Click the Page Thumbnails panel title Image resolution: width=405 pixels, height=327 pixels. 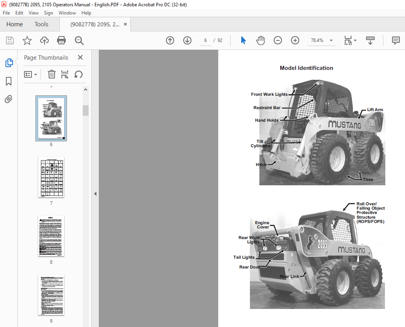(x=46, y=57)
